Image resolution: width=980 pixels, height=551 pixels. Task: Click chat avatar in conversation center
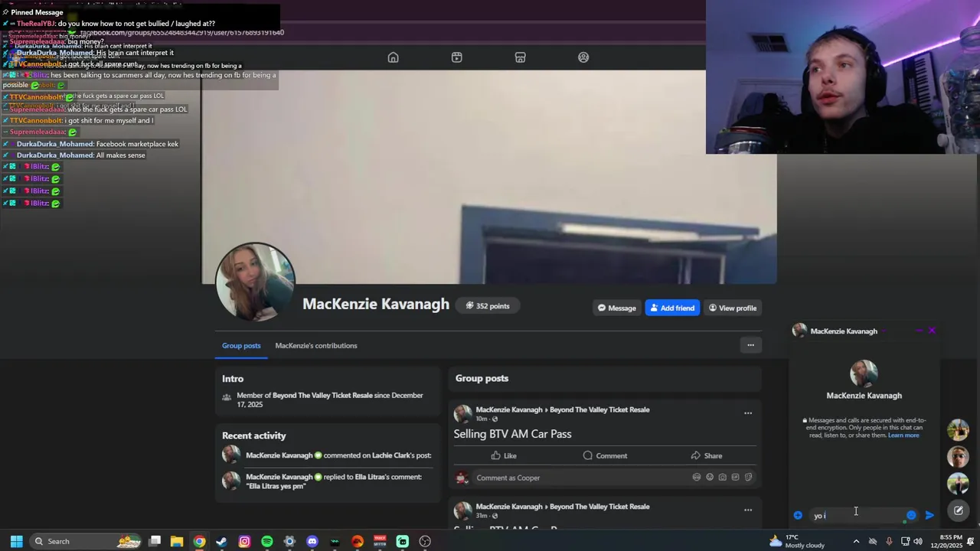tap(864, 373)
